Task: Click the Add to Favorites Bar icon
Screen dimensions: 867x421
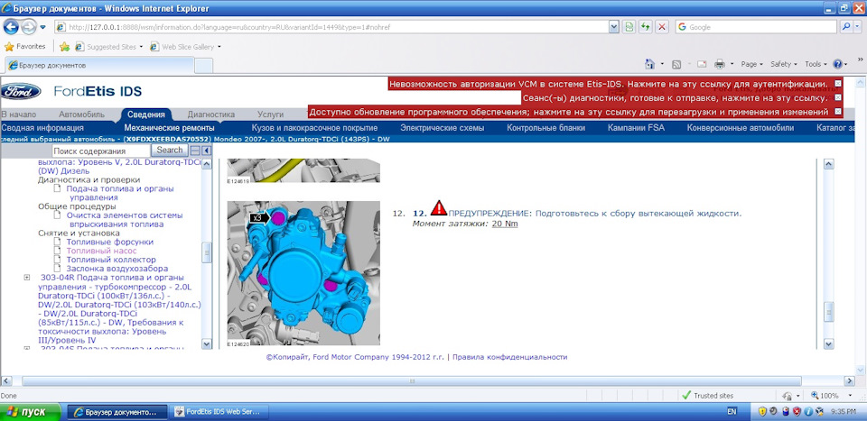Action: coord(64,47)
